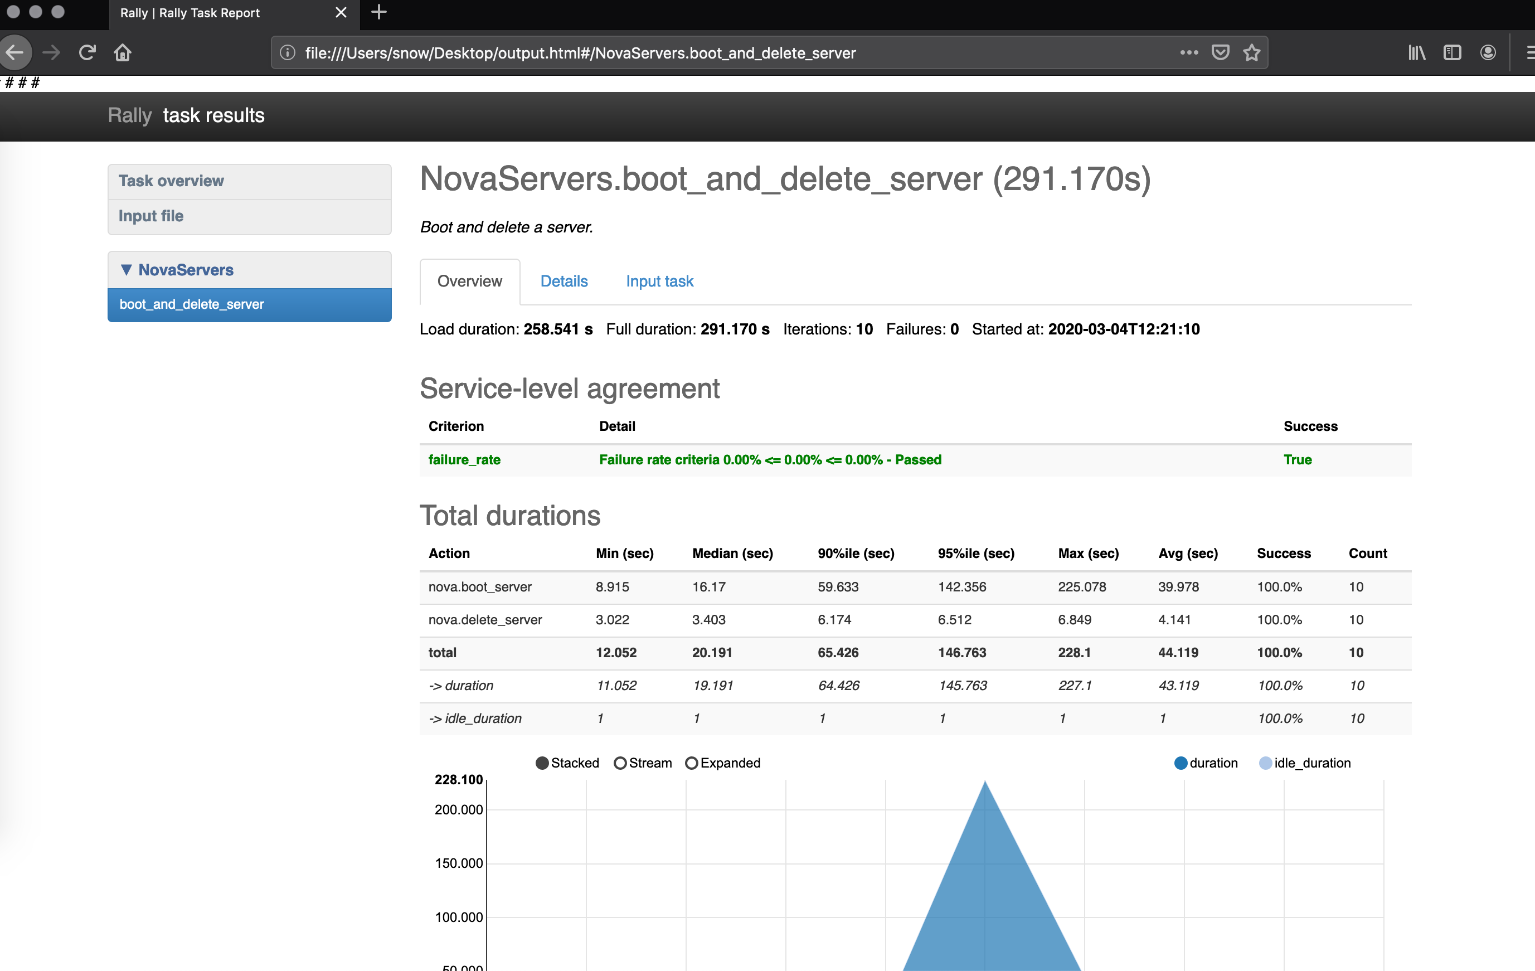
Task: Toggle the browser sidebar icon
Action: [1452, 52]
